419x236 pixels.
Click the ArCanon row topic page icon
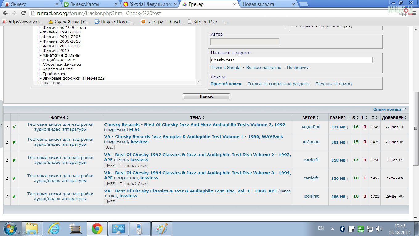7,142
